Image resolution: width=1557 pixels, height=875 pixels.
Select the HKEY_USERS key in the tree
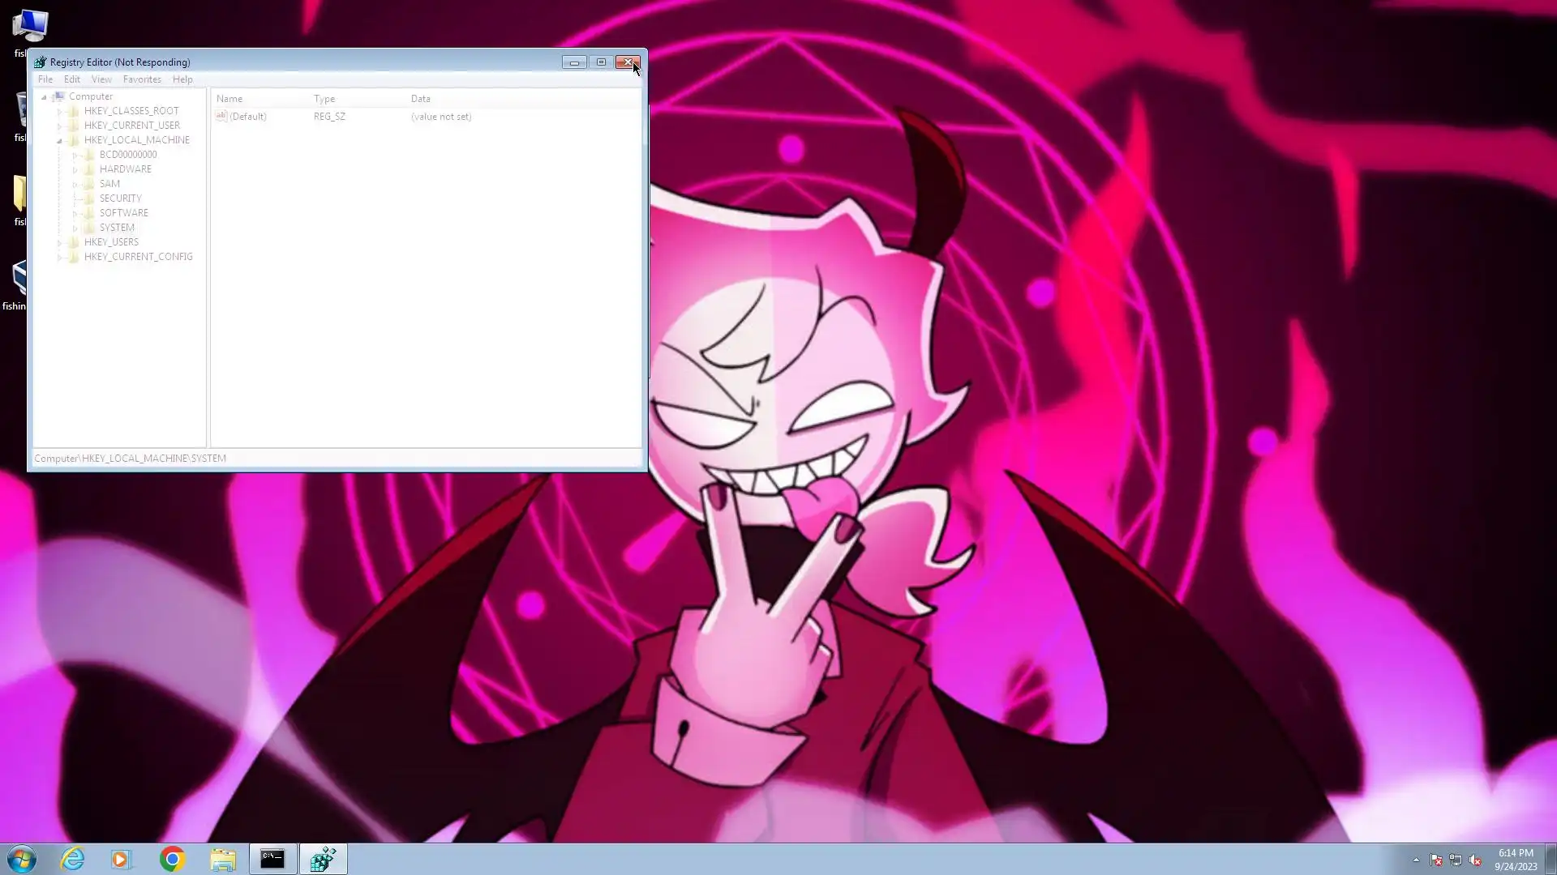pyautogui.click(x=111, y=242)
